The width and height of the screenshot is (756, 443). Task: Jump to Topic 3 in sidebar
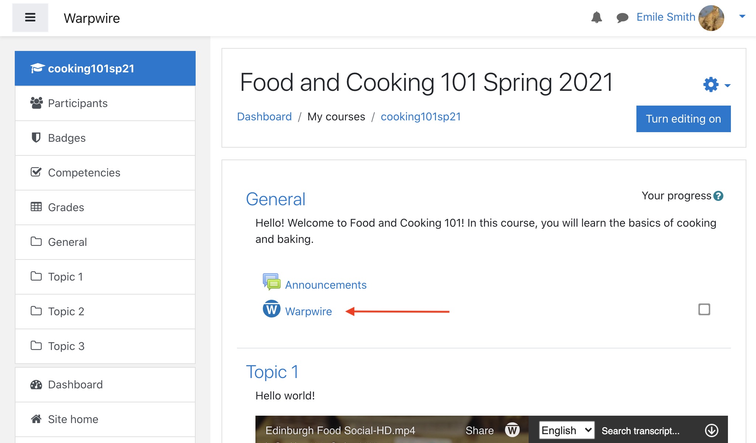(x=105, y=346)
